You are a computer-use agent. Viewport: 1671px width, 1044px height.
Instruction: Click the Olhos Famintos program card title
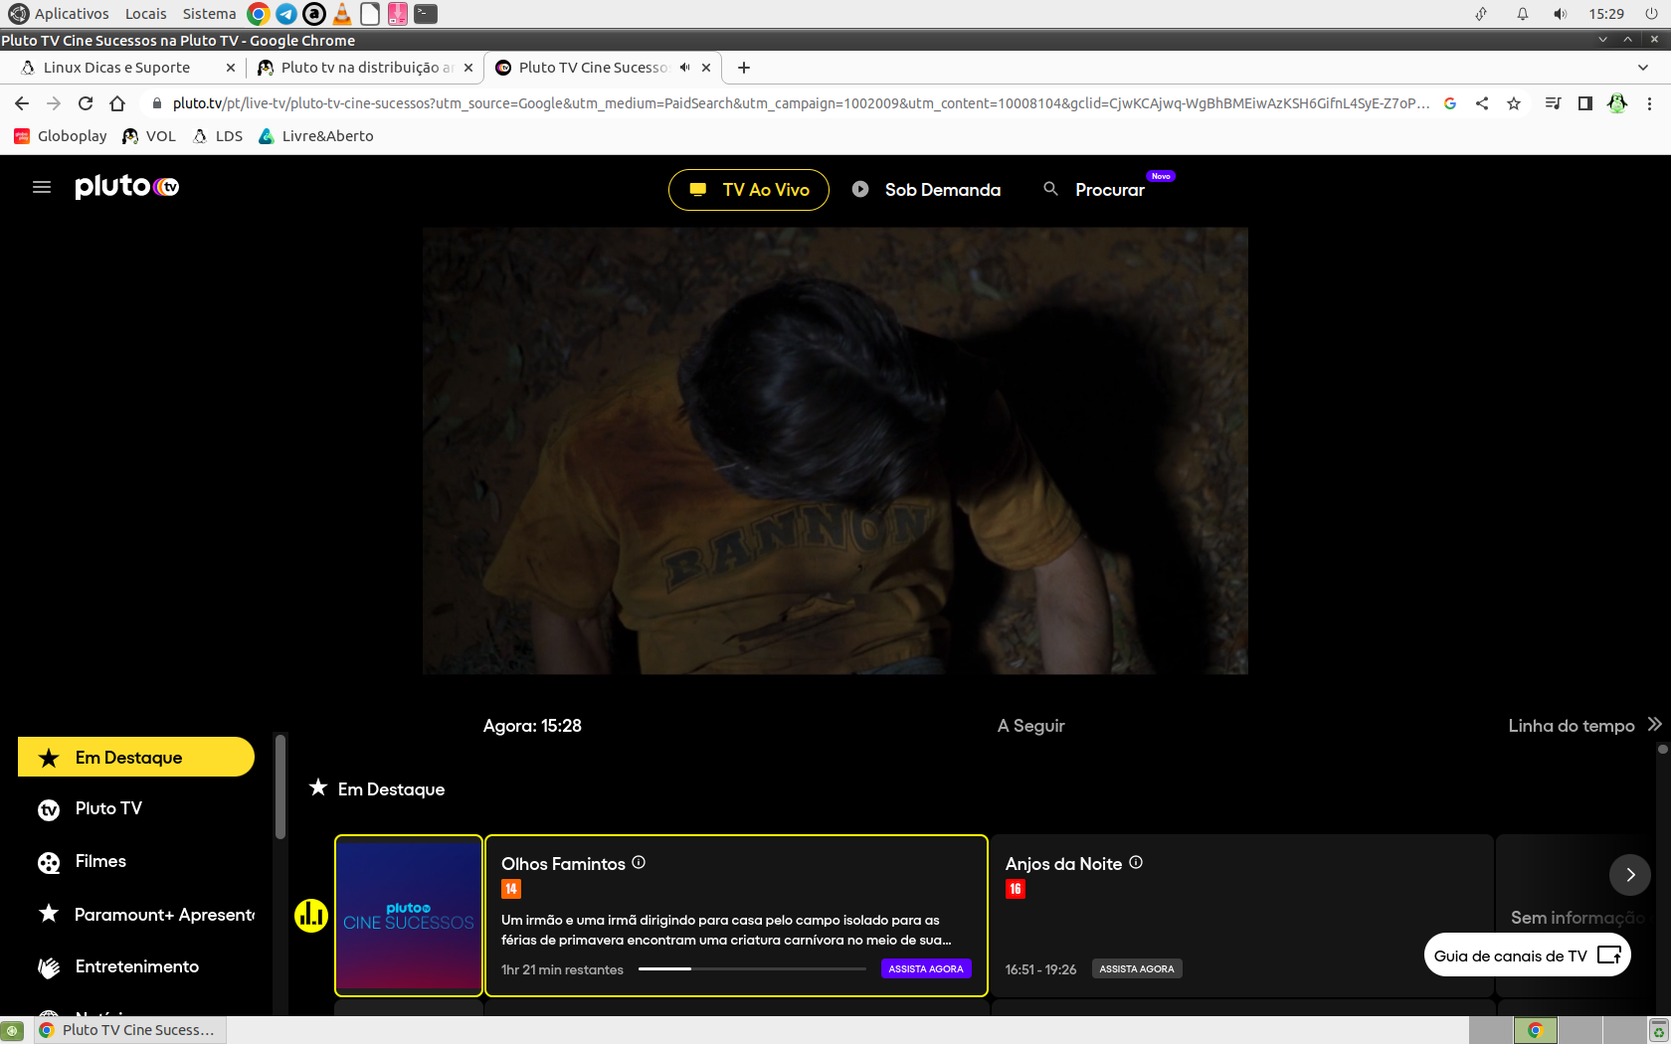563,863
